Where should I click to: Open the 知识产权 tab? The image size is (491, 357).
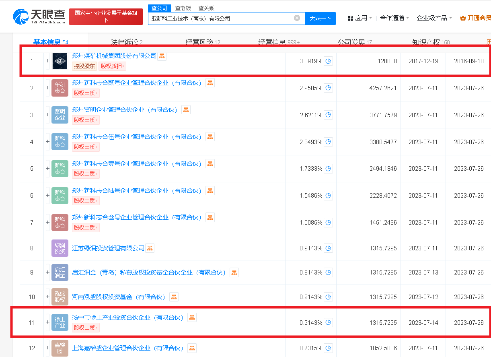tap(431, 42)
